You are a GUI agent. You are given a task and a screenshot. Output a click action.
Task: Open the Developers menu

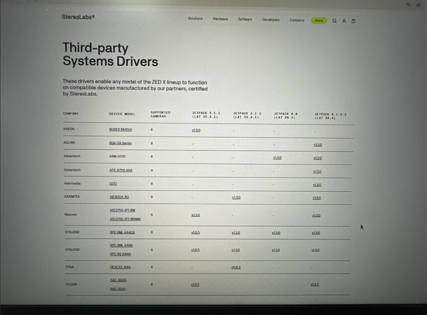(x=271, y=20)
